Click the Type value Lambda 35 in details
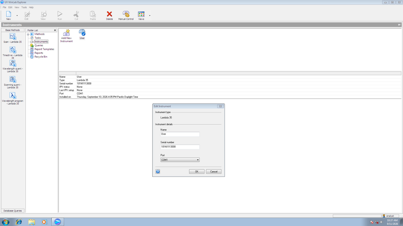Viewport: 403px width, 226px height. pos(82,80)
